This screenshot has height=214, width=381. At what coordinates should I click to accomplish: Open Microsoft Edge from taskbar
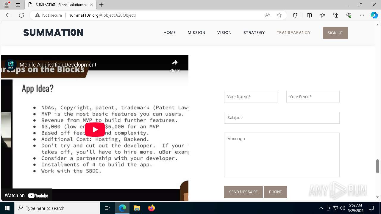coord(122,208)
